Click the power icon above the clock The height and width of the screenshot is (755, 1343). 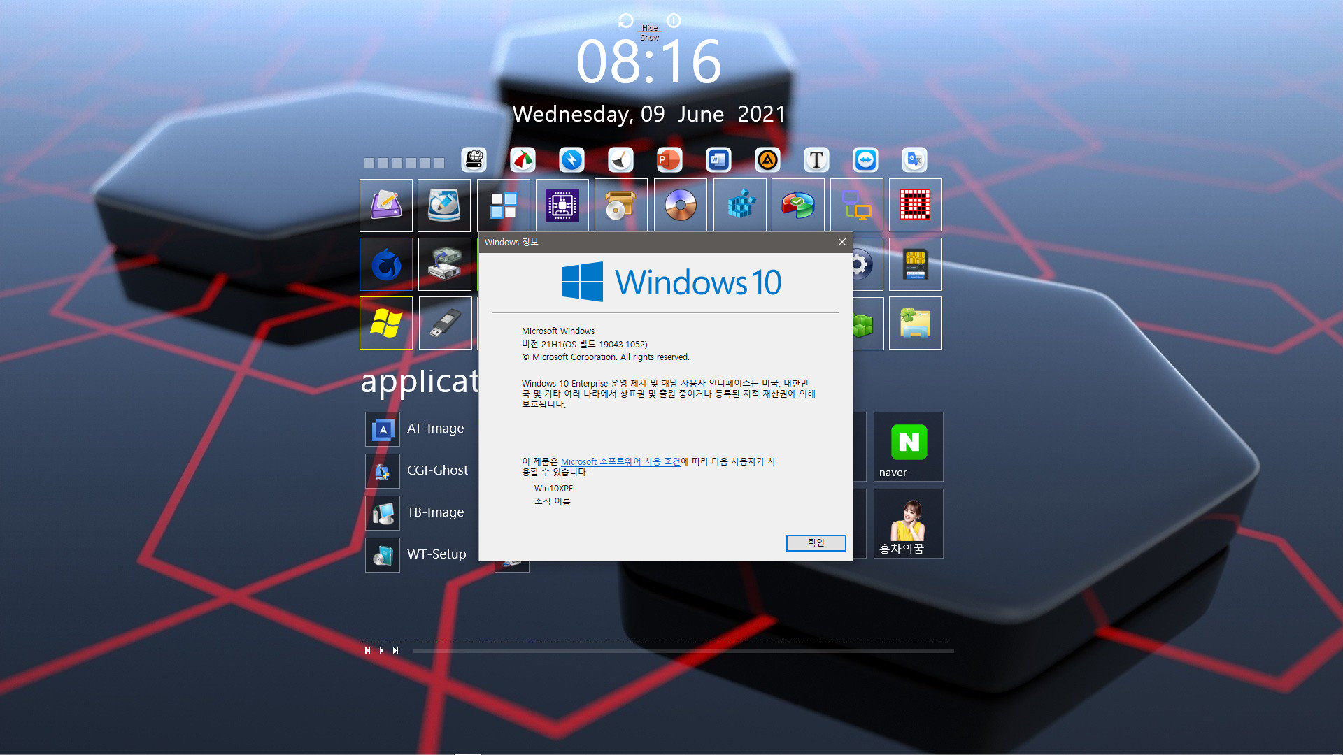[673, 21]
